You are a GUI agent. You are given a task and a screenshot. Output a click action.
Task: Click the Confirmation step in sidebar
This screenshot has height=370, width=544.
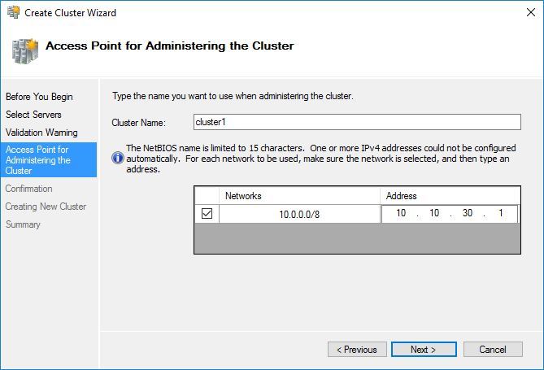(28, 189)
